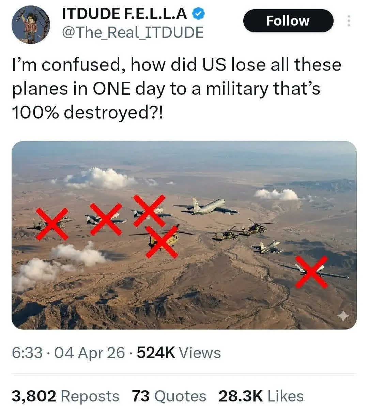The image size is (368, 410).
Task: Click the ITDUDE F.E.L.L.A display name
Action: pos(125,14)
